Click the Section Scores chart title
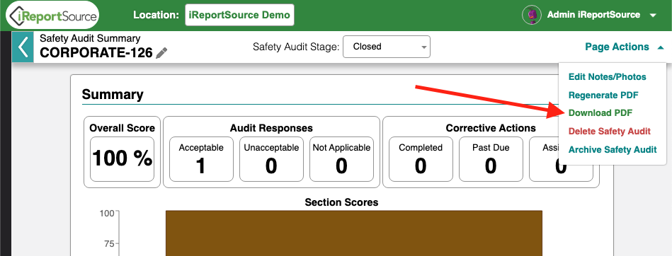 (x=341, y=202)
